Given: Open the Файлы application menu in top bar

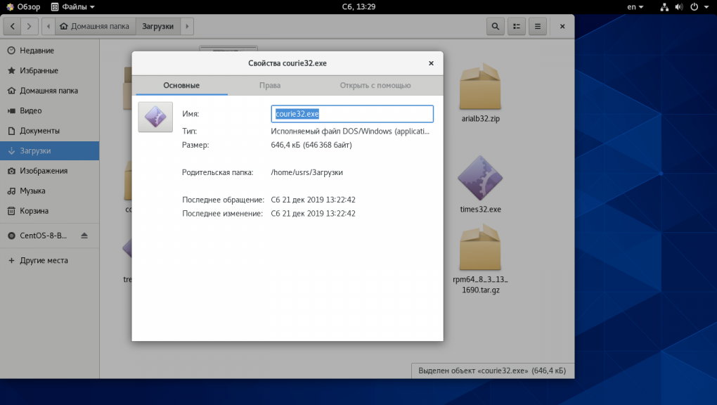Looking at the screenshot, I should [74, 7].
